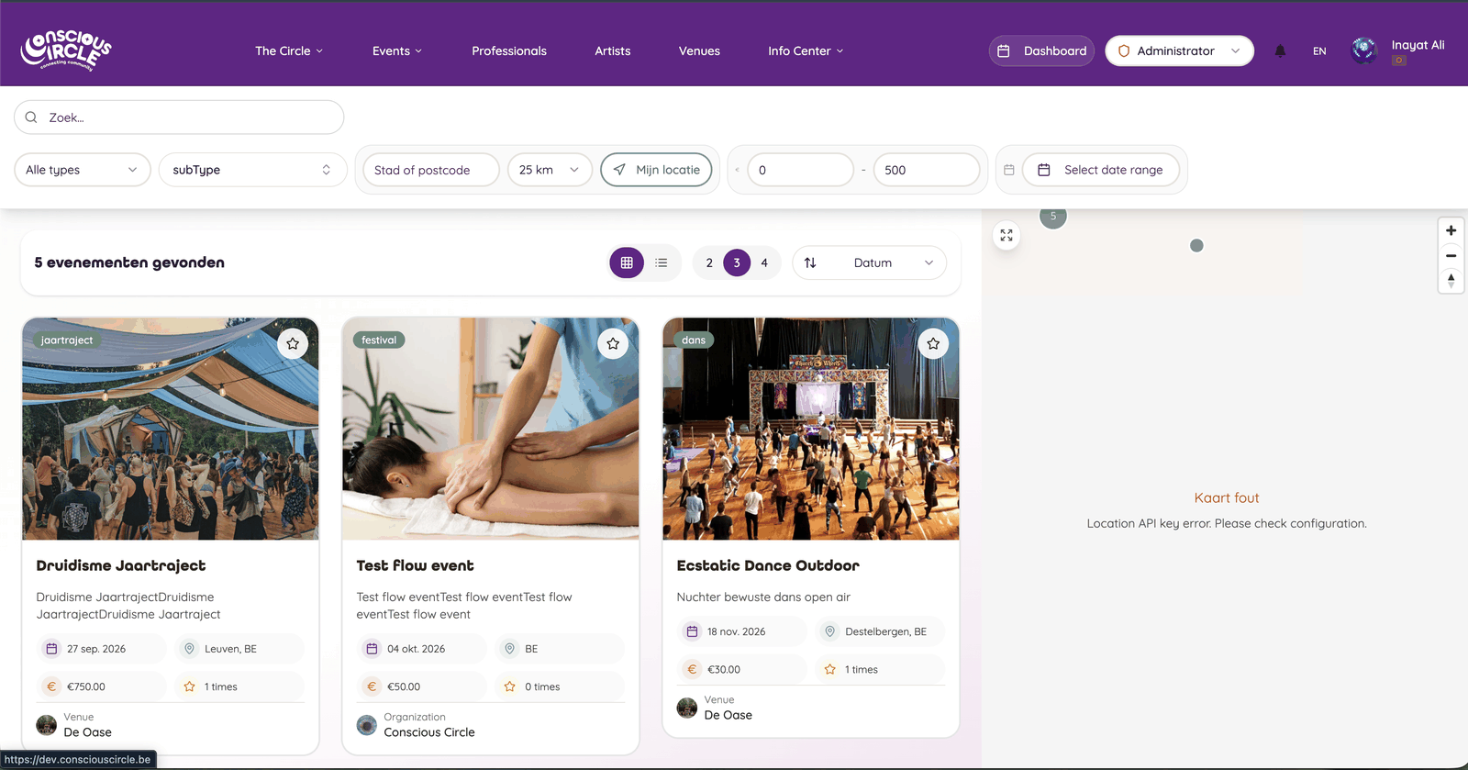
Task: Zoom in on the map
Action: tap(1451, 230)
